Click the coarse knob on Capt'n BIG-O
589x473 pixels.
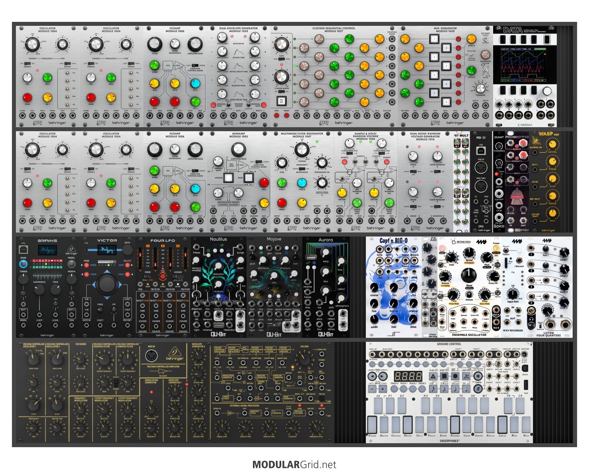tap(374, 287)
